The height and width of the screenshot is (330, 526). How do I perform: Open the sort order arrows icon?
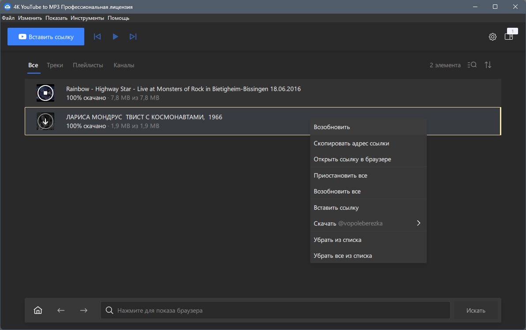pyautogui.click(x=488, y=65)
